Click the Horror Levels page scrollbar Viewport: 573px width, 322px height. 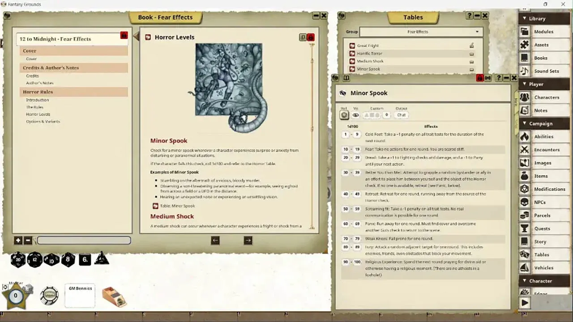coord(312,136)
